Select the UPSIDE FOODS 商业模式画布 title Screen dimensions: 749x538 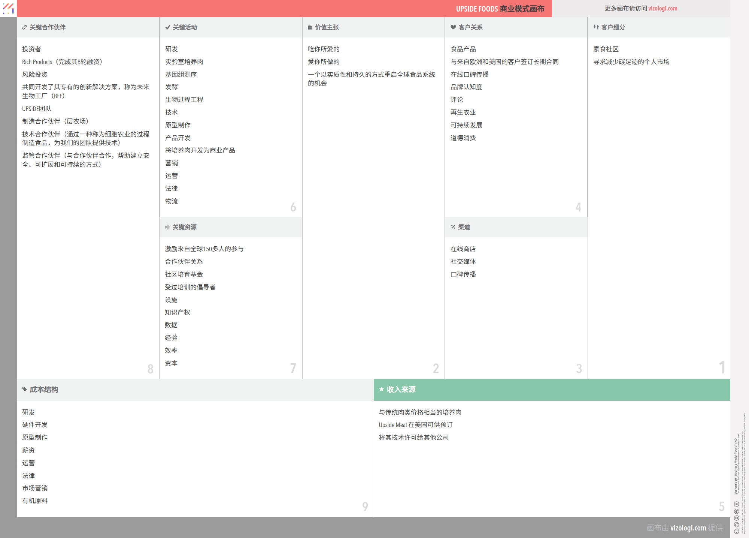[500, 9]
